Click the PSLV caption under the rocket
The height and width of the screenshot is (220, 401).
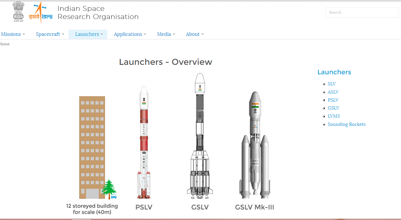pos(144,207)
